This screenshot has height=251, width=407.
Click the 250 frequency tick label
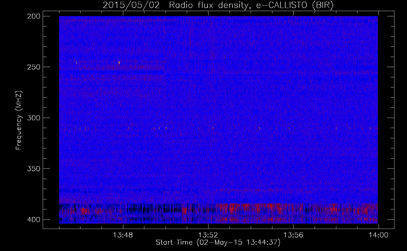click(x=34, y=67)
